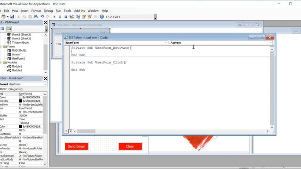
Task: Open the Insert UserForm icon's dropdown arrow
Action: coord(8,17)
